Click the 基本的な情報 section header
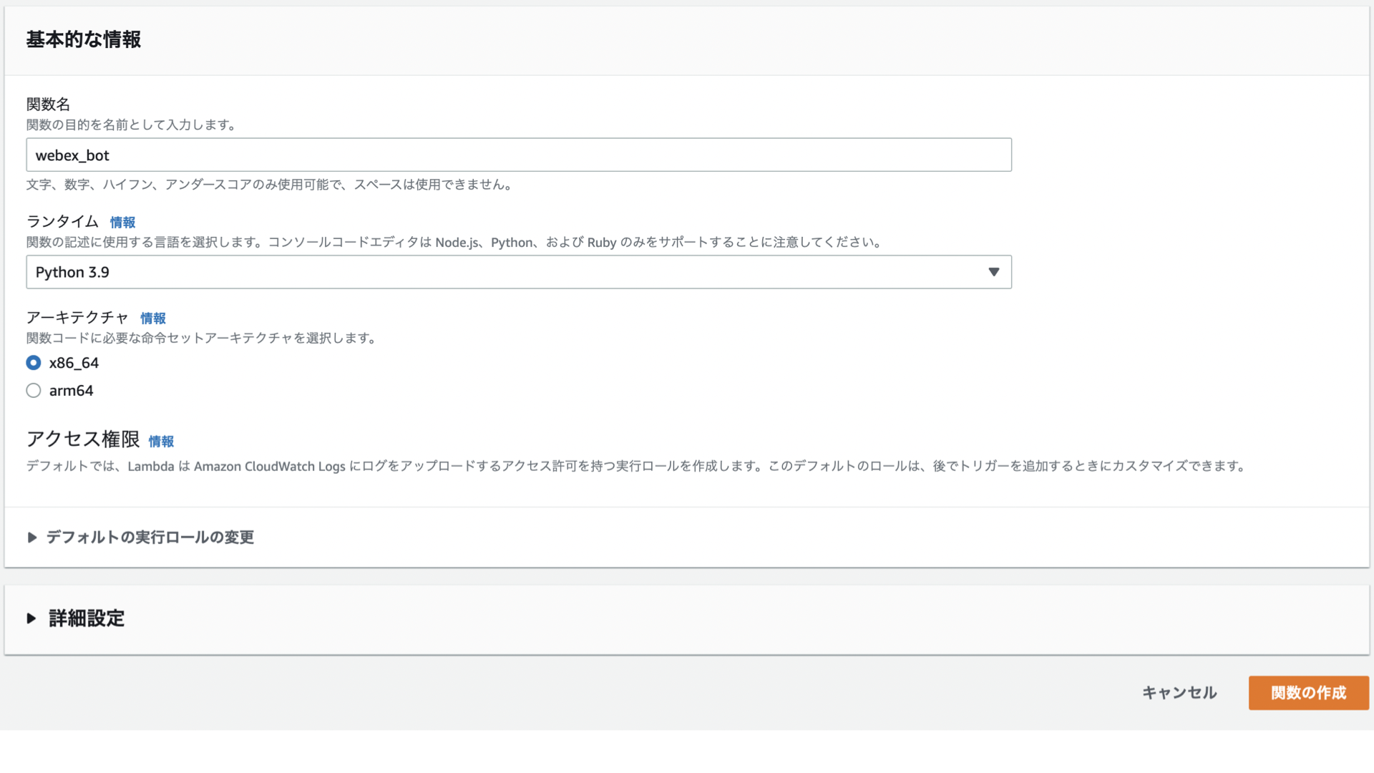This screenshot has height=773, width=1374. tap(83, 40)
